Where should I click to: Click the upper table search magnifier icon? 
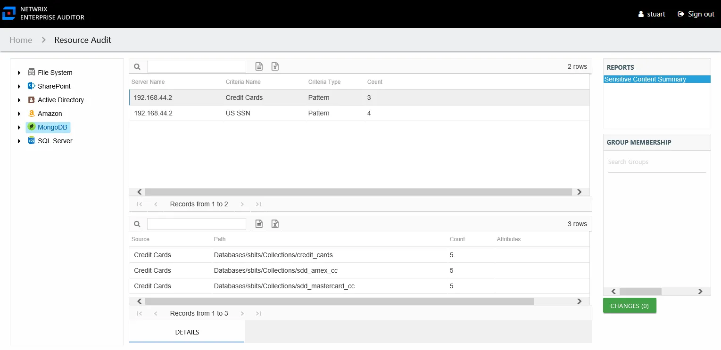pos(137,67)
